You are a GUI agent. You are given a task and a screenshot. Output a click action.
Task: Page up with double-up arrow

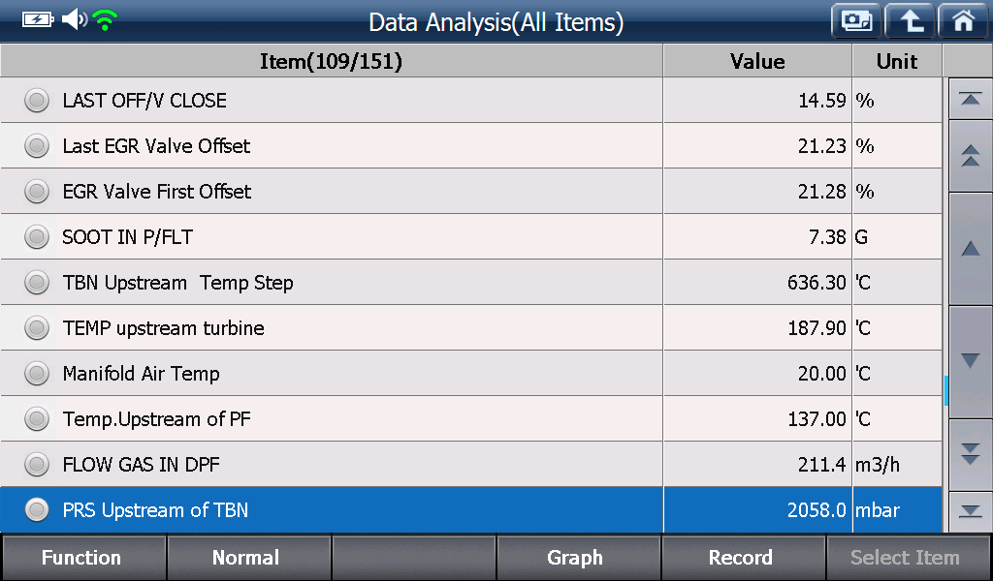970,156
